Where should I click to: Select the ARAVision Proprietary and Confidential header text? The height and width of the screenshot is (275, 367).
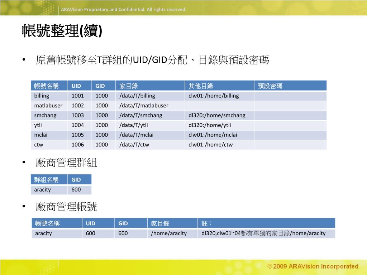coord(124,10)
